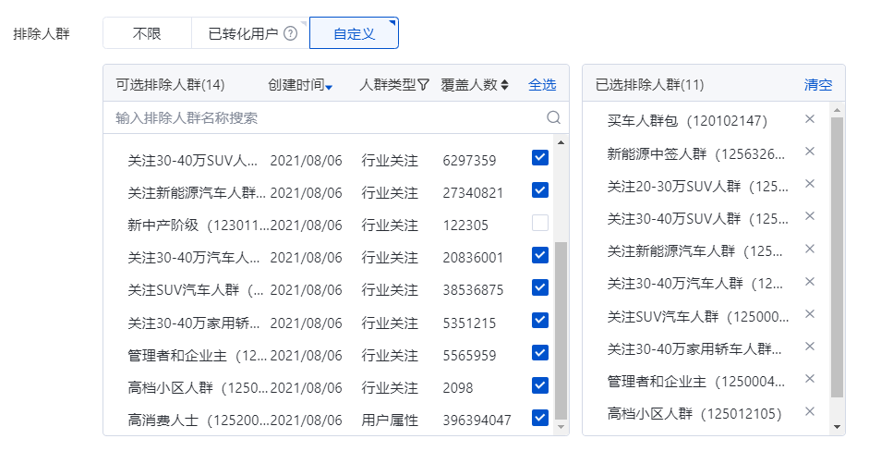This screenshot has height=451, width=881.
Task: Remove 高档小区人群 from selected list
Action: 810,411
